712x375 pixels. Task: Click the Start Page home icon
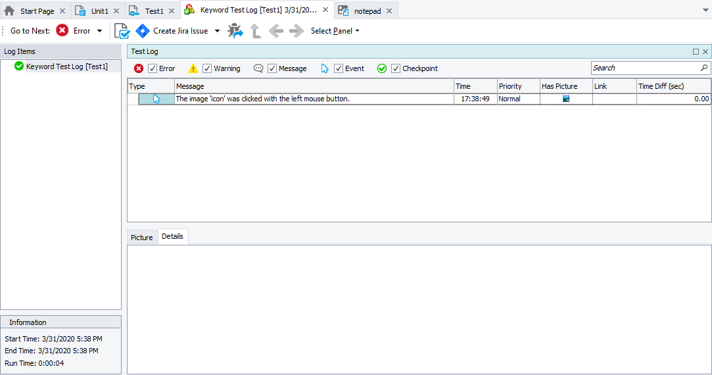9,11
